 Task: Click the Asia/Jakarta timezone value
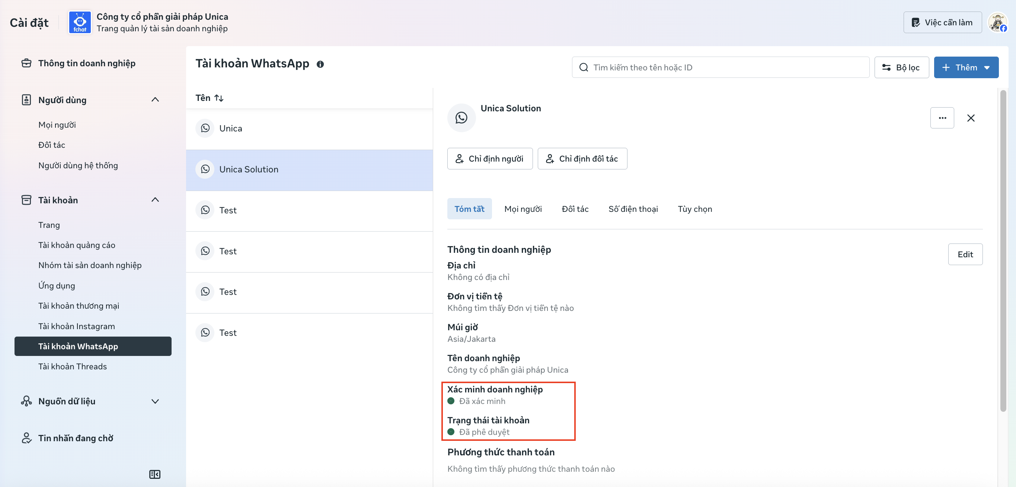[x=471, y=339]
